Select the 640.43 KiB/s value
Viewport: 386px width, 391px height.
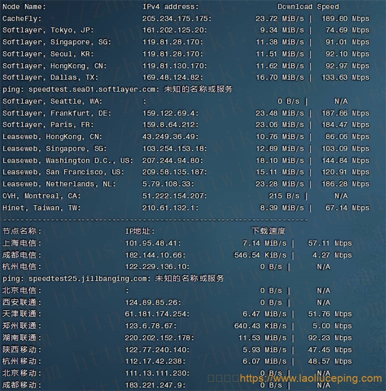tap(260, 326)
